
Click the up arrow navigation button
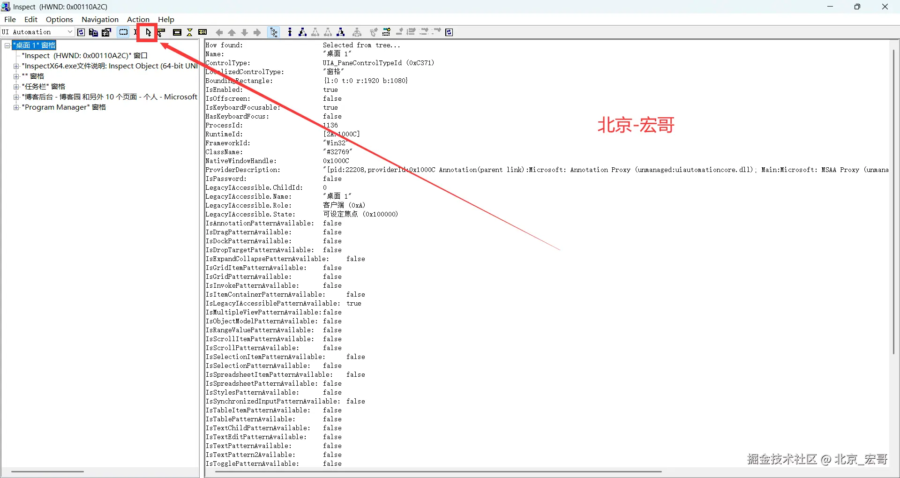(x=232, y=32)
